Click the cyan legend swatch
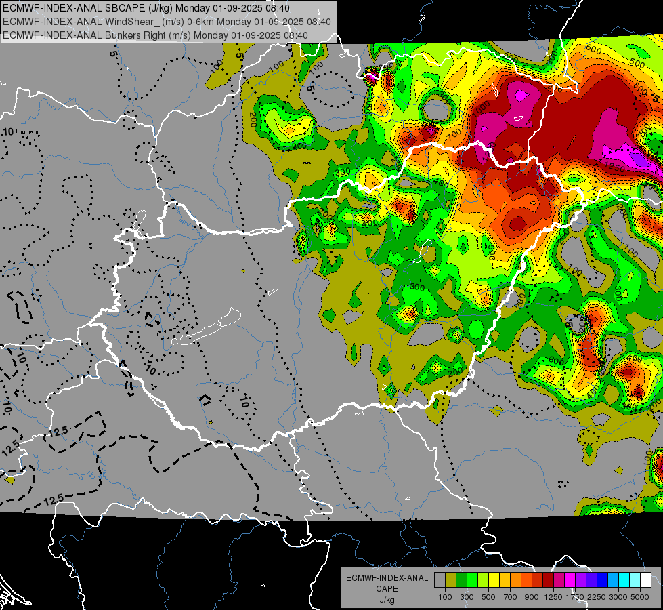 [624, 579]
